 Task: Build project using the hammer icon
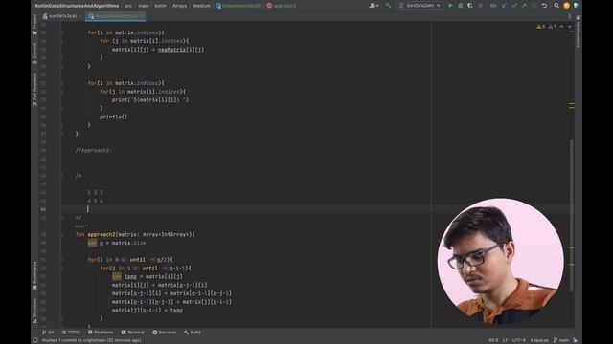click(388, 6)
